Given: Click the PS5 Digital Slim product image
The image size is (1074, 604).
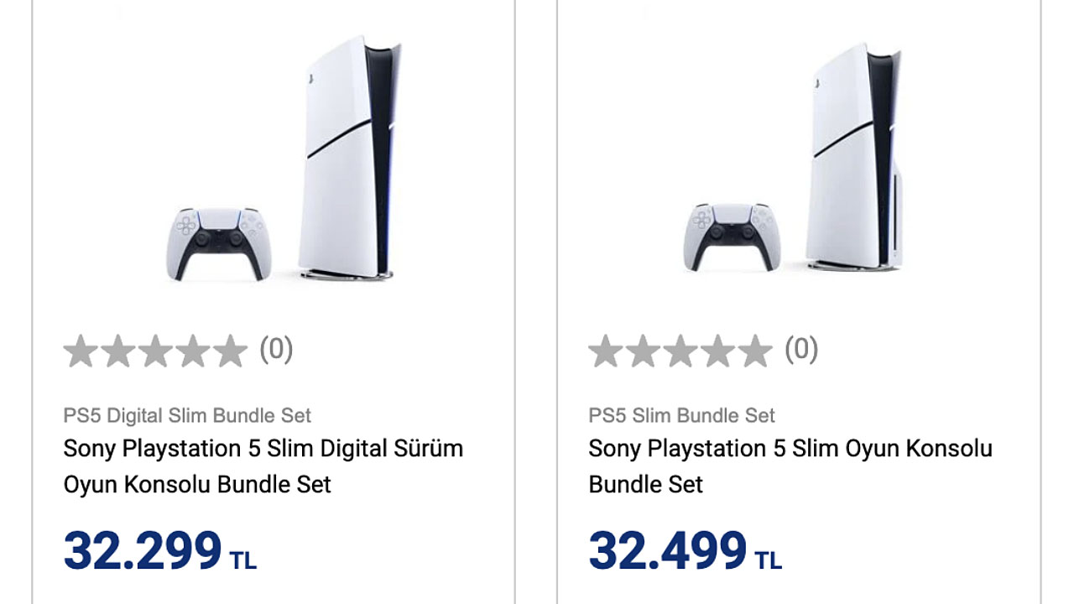Looking at the screenshot, I should pyautogui.click(x=284, y=158).
